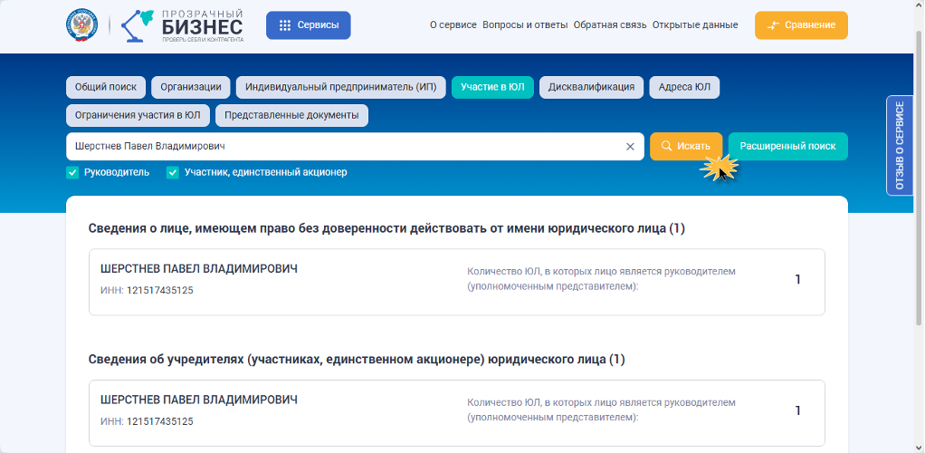Open Сравнение with arrows icon
Screen dimensions: 925x453
(801, 25)
